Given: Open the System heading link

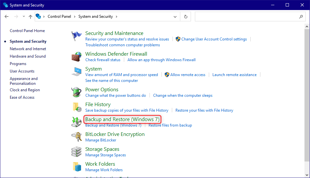Looking at the screenshot, I should (93, 69).
